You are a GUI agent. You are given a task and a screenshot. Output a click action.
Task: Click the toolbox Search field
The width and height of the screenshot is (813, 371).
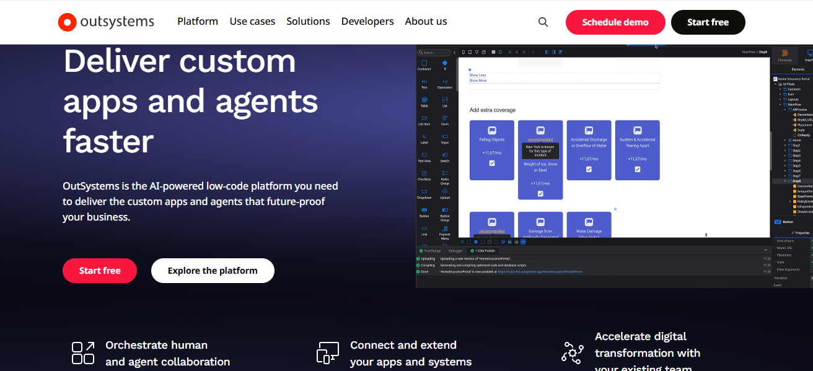[434, 53]
